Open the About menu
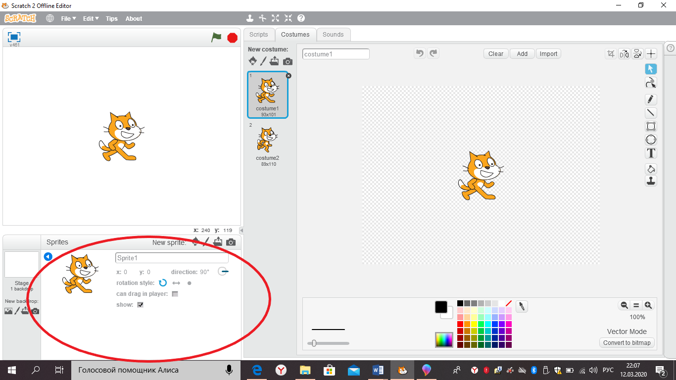This screenshot has height=380, width=676. tap(134, 18)
